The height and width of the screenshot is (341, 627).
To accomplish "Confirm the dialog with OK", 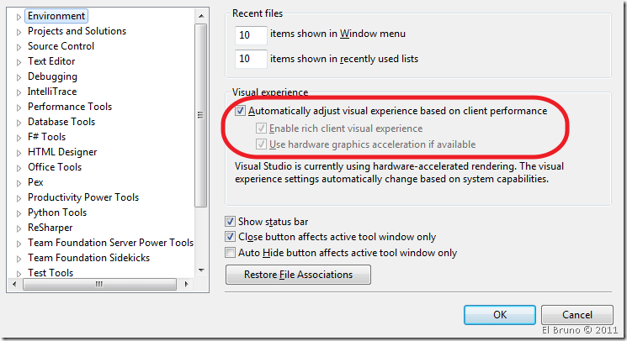I will tap(500, 315).
